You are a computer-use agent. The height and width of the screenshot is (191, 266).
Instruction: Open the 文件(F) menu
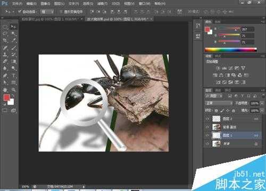17,3
